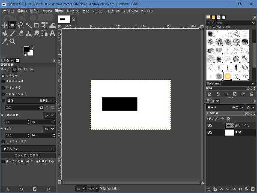Screen dimensions: 257x193
Task: Select the Crop tool
Action: pyautogui.click(x=37, y=25)
